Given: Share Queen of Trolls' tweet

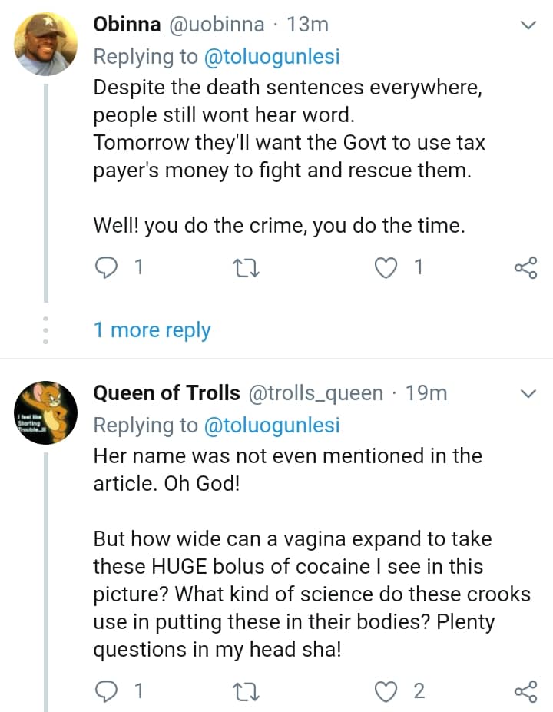Looking at the screenshot, I should [526, 691].
